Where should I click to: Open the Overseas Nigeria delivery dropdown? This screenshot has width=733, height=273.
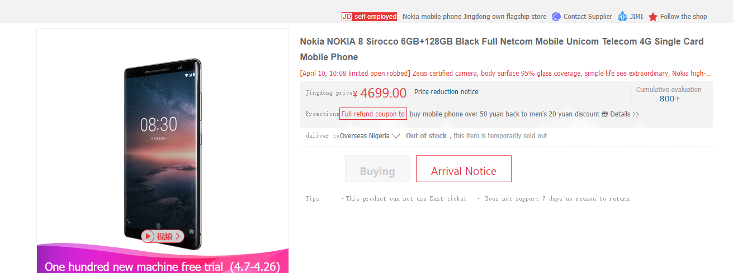370,136
